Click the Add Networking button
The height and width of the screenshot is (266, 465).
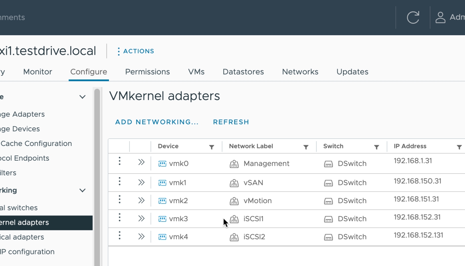[x=157, y=122]
